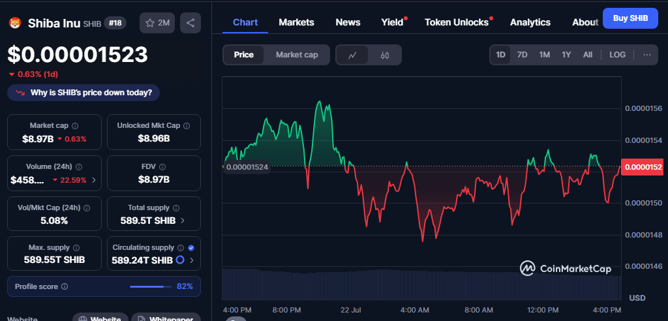This screenshot has width=668, height=321.
Task: Click Profile score info icon
Action: coord(65,286)
